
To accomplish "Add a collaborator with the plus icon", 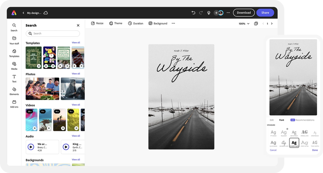I will click(x=216, y=13).
